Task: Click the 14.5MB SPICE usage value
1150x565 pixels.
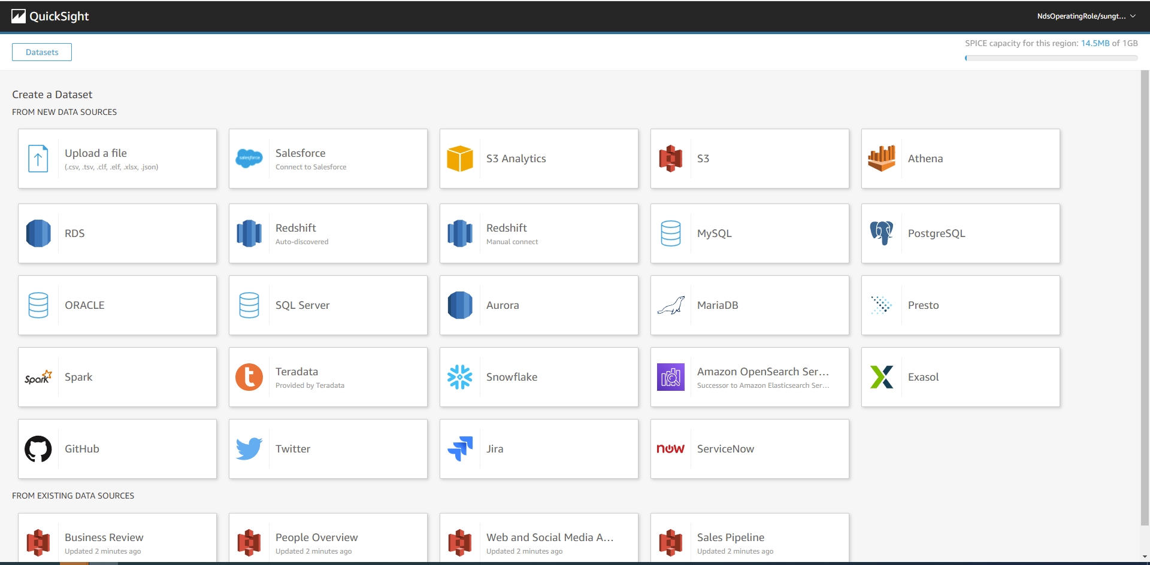Action: (1095, 43)
